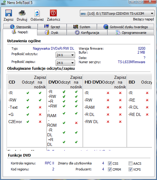This screenshot has width=157, height=180.
Task: Click the Funkcje DVD heading
Action: pos(19,155)
